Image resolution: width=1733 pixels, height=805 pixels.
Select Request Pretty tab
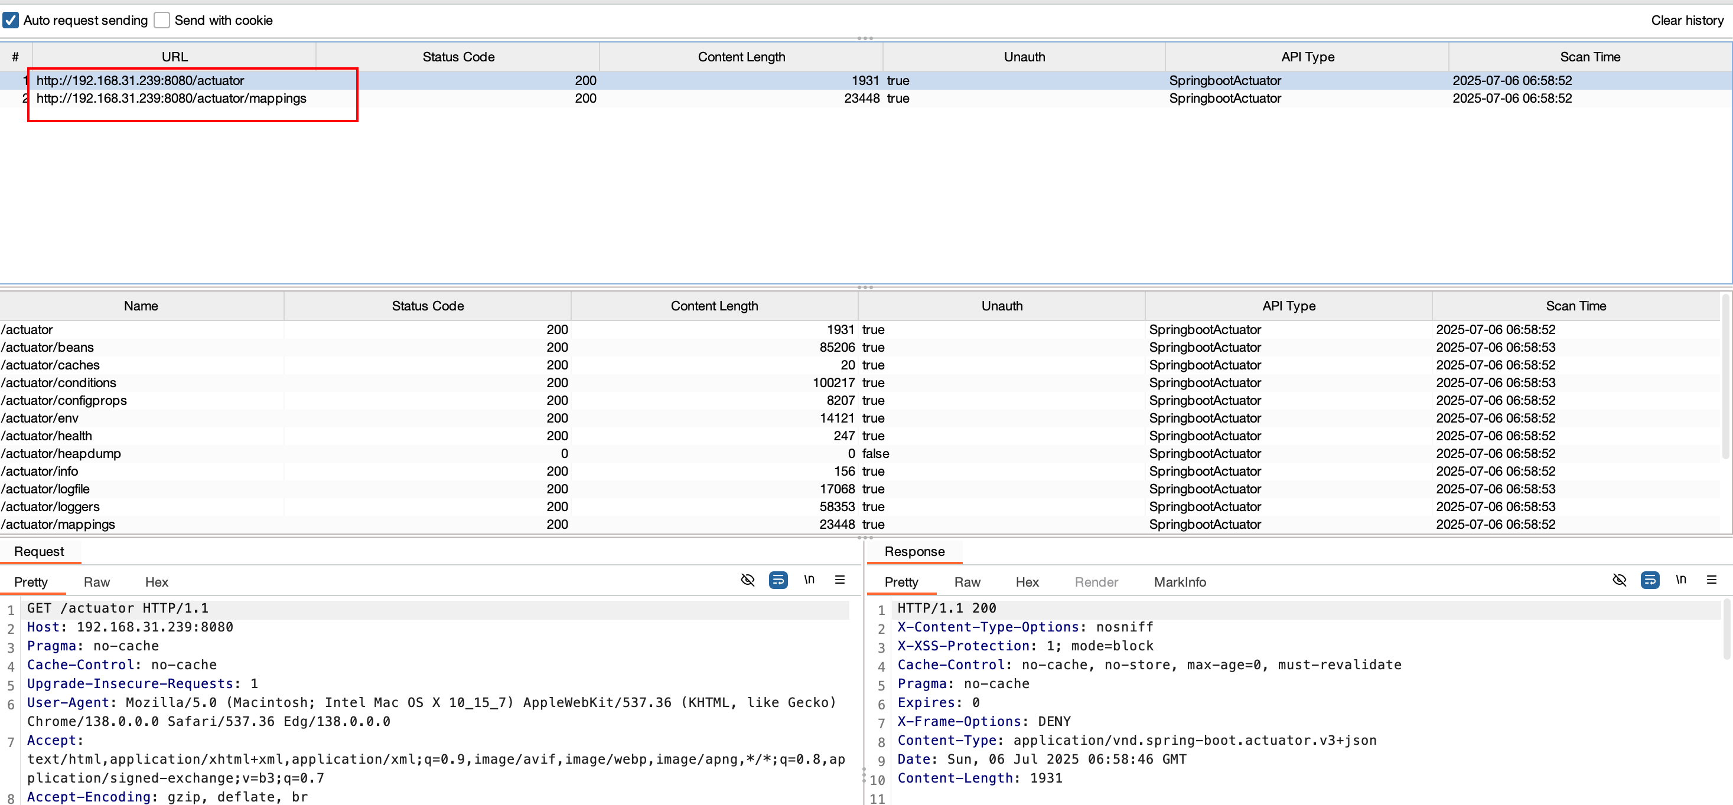(x=31, y=582)
